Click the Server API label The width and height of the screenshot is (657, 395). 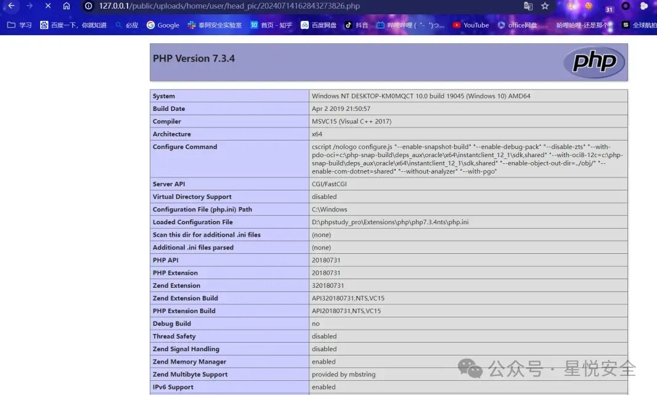169,184
